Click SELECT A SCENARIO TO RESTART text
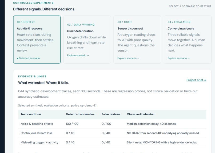Screen dimensions: 215x153 [190, 6]
